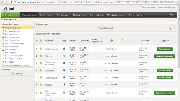
Task: Click Моя работа sidebar icon
Action: coord(3,62)
